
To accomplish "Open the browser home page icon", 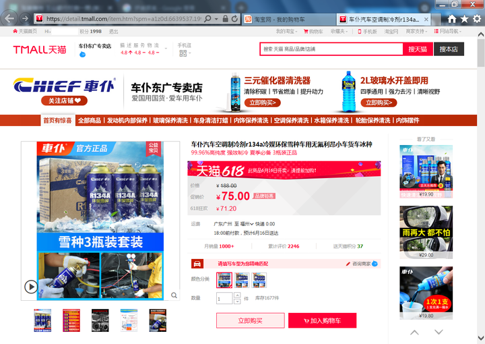I will click(451, 19).
